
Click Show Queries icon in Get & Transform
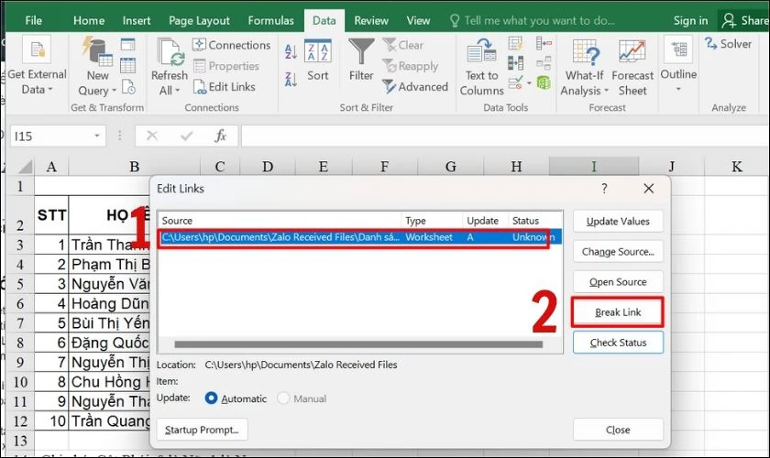pyautogui.click(x=127, y=45)
